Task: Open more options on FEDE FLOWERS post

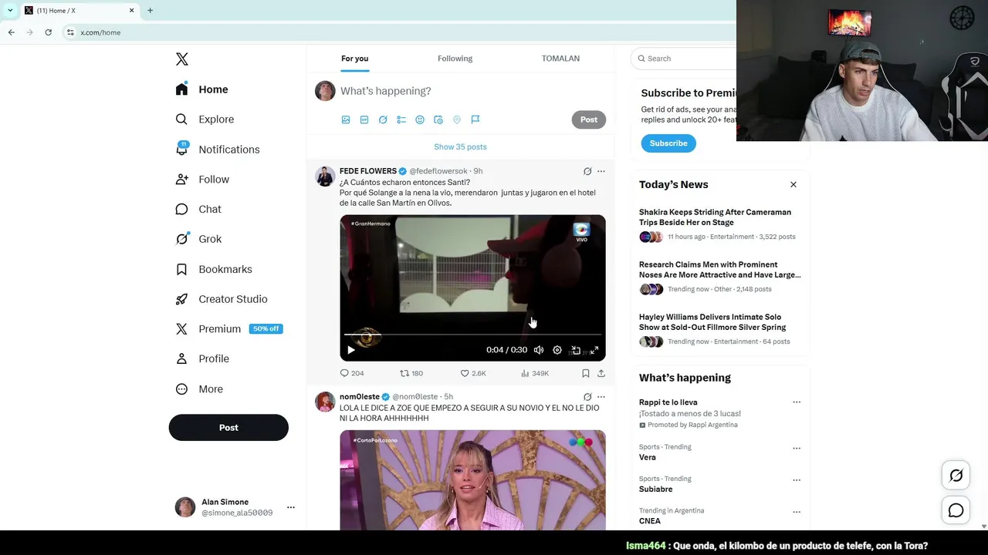Action: pyautogui.click(x=601, y=171)
